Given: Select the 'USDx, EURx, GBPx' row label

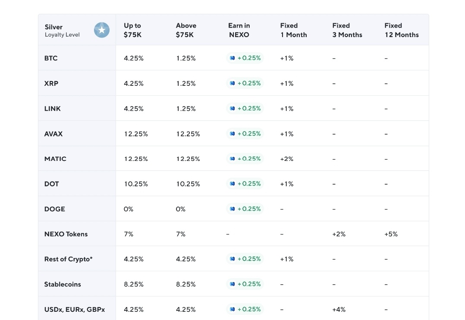Looking at the screenshot, I should point(75,309).
